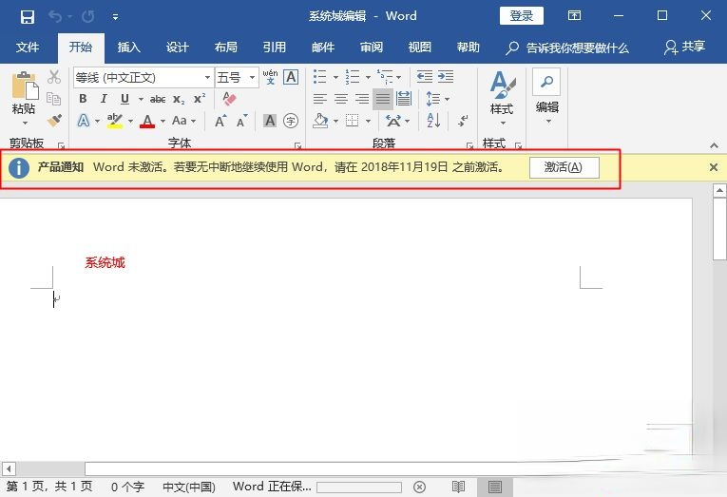The width and height of the screenshot is (727, 497).
Task: Apply paragraph borders icon
Action: 353,121
